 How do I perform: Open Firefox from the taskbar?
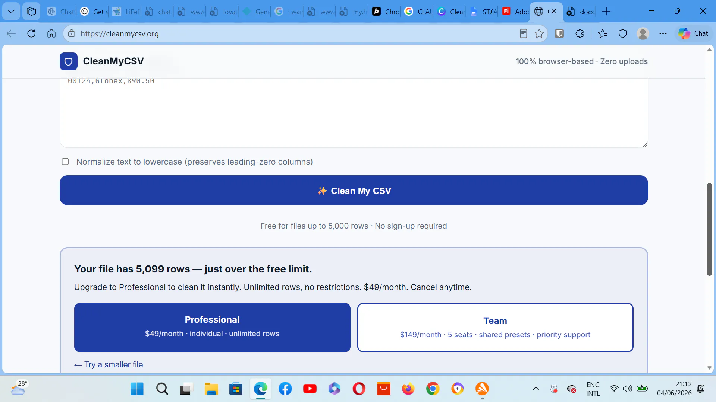click(408, 389)
